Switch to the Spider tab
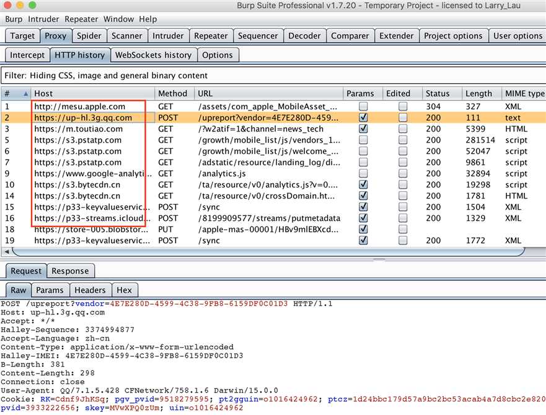Viewport: 546px width, 415px height. (89, 36)
